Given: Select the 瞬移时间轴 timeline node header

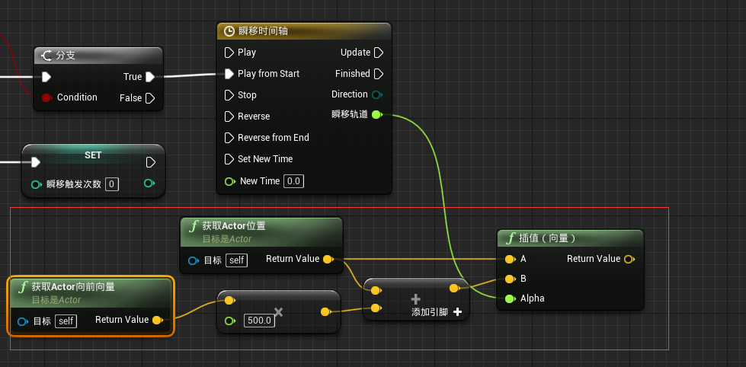Looking at the screenshot, I should point(304,31).
